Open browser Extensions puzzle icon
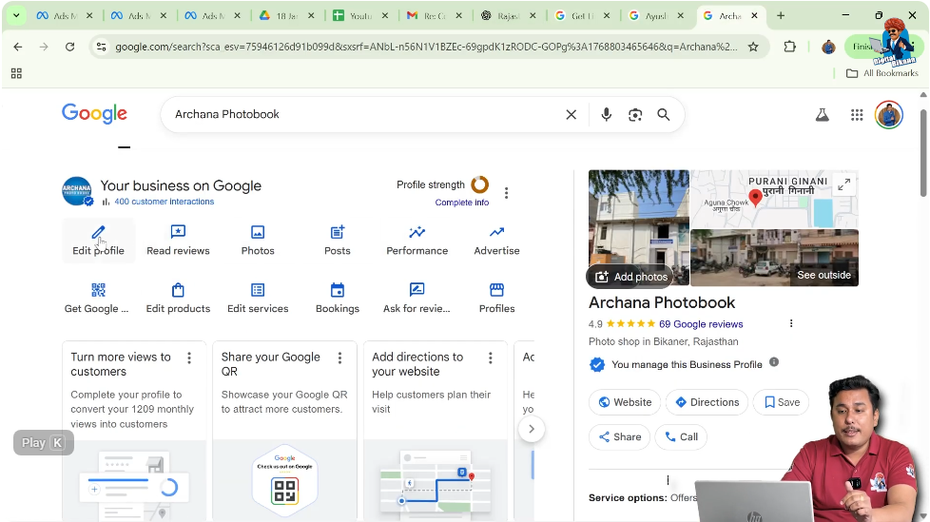 [x=789, y=47]
